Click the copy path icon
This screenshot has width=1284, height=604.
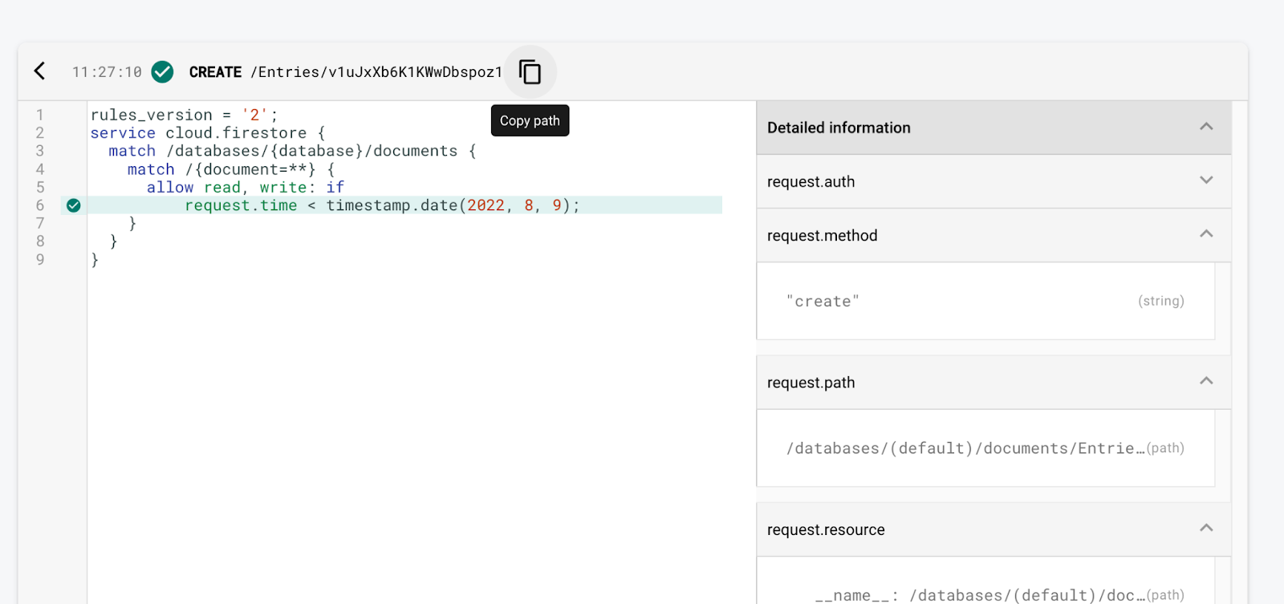pyautogui.click(x=530, y=72)
